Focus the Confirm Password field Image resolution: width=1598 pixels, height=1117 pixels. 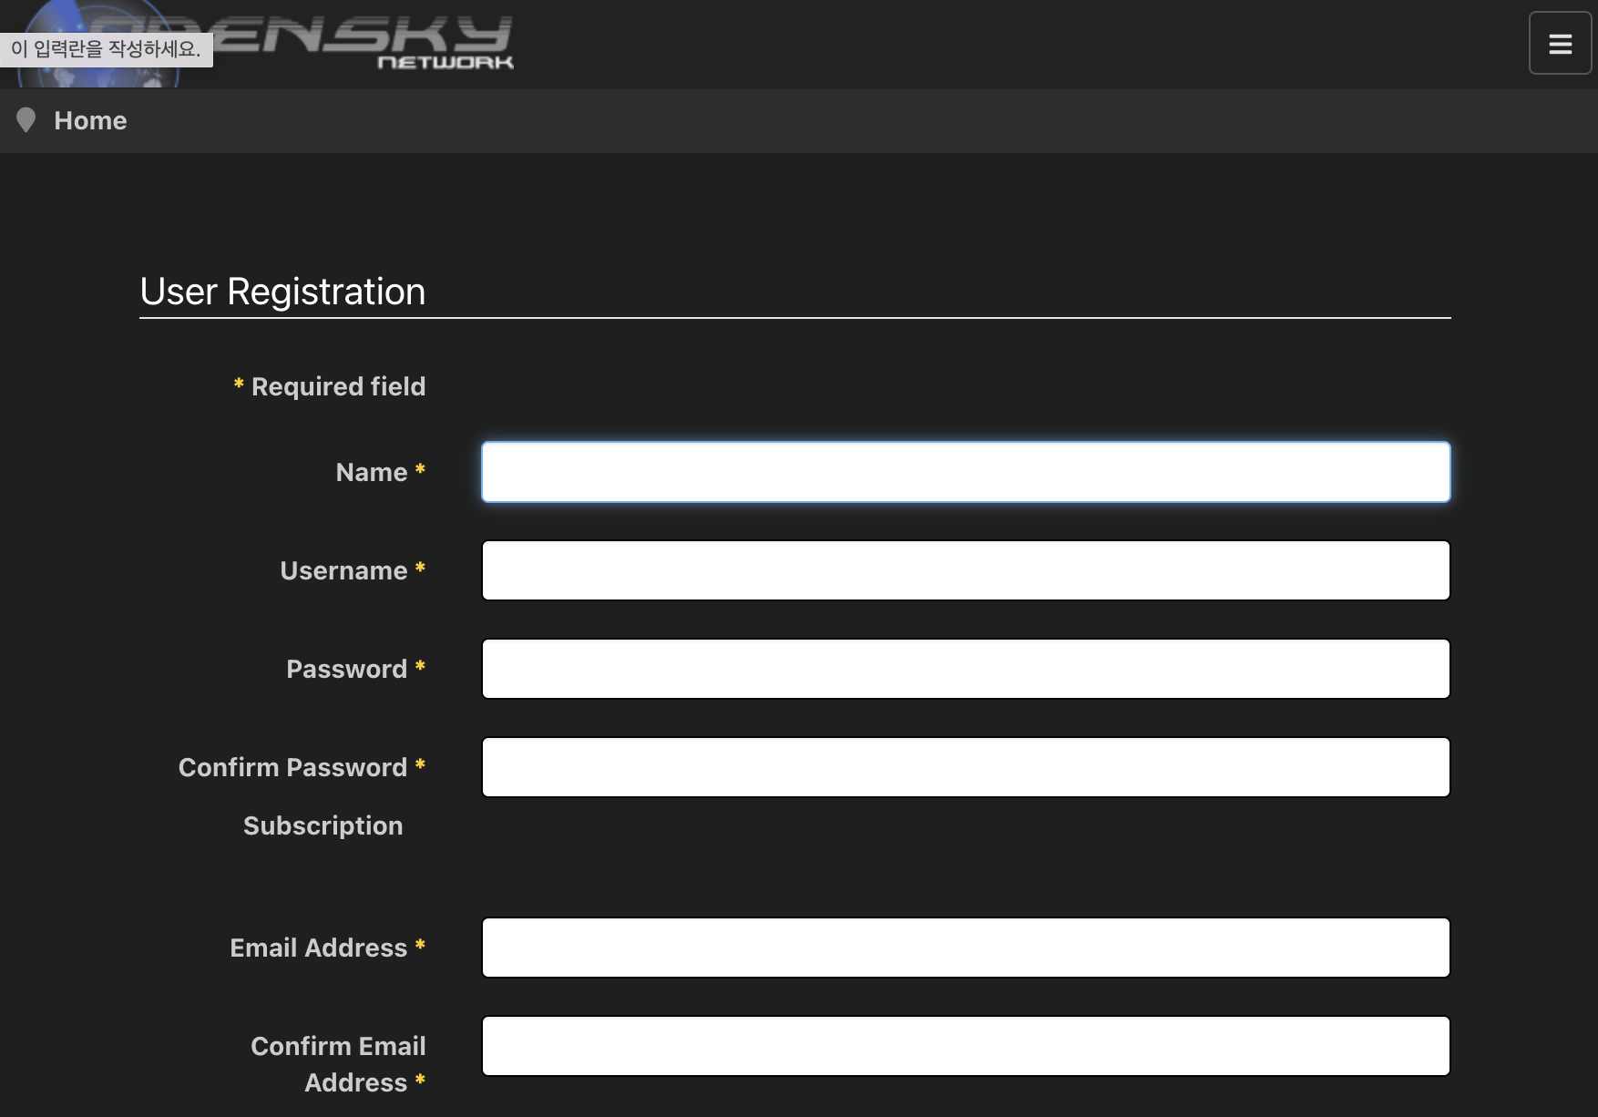965,766
